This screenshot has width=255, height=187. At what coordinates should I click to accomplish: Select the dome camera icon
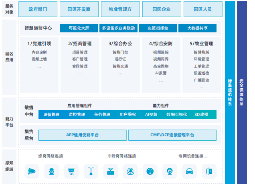[130, 171]
